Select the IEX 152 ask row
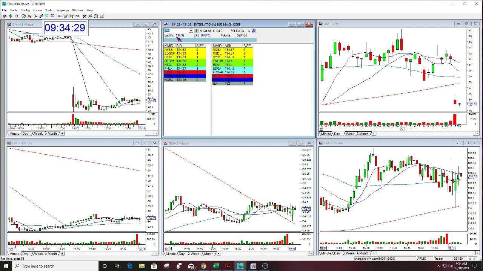The height and width of the screenshot is (271, 483). point(232,84)
